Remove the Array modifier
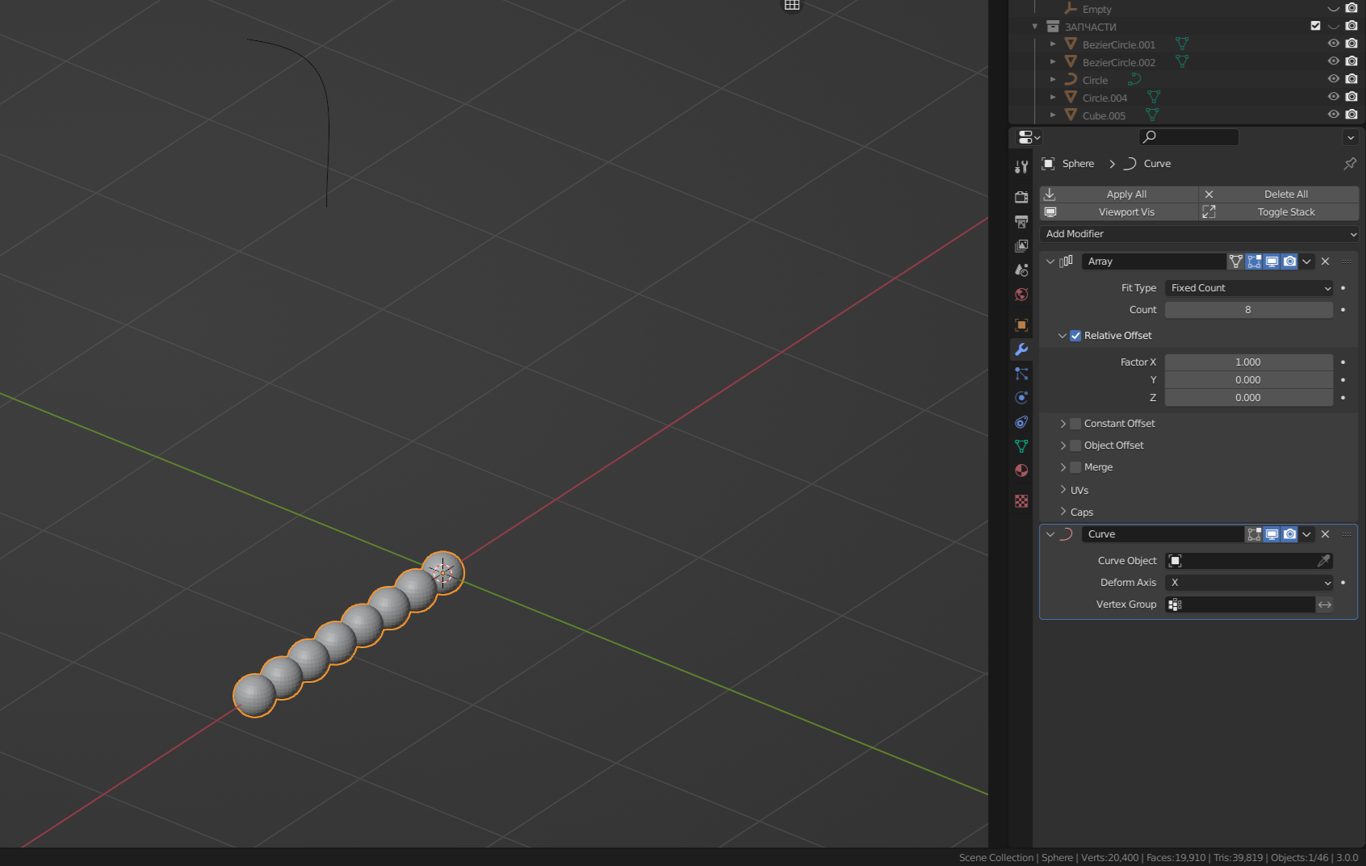Screen dimensions: 1366x866 [x=1325, y=261]
